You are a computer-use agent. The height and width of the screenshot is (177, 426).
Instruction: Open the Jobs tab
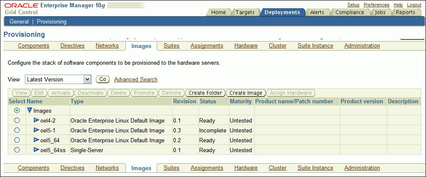(x=380, y=12)
